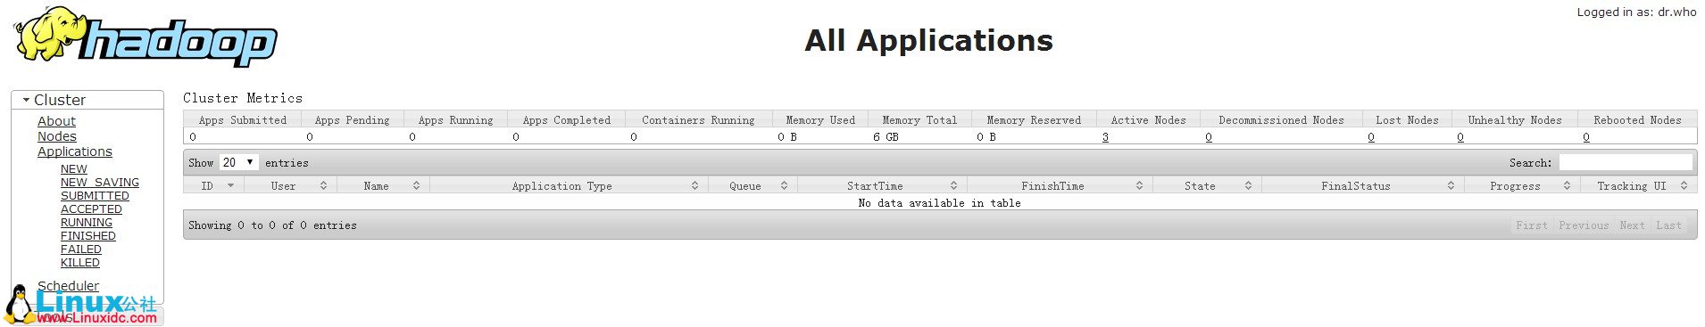Go to Next page of table

tap(1632, 225)
